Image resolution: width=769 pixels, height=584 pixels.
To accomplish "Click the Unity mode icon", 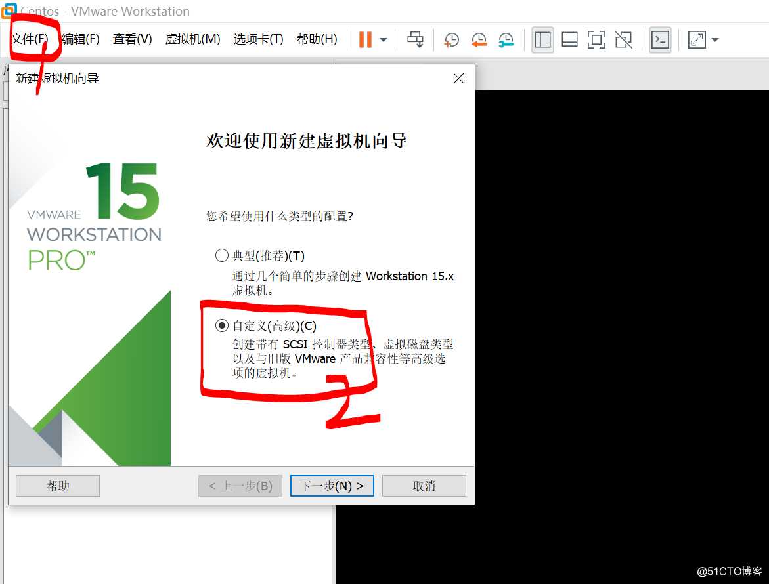I will click(623, 39).
